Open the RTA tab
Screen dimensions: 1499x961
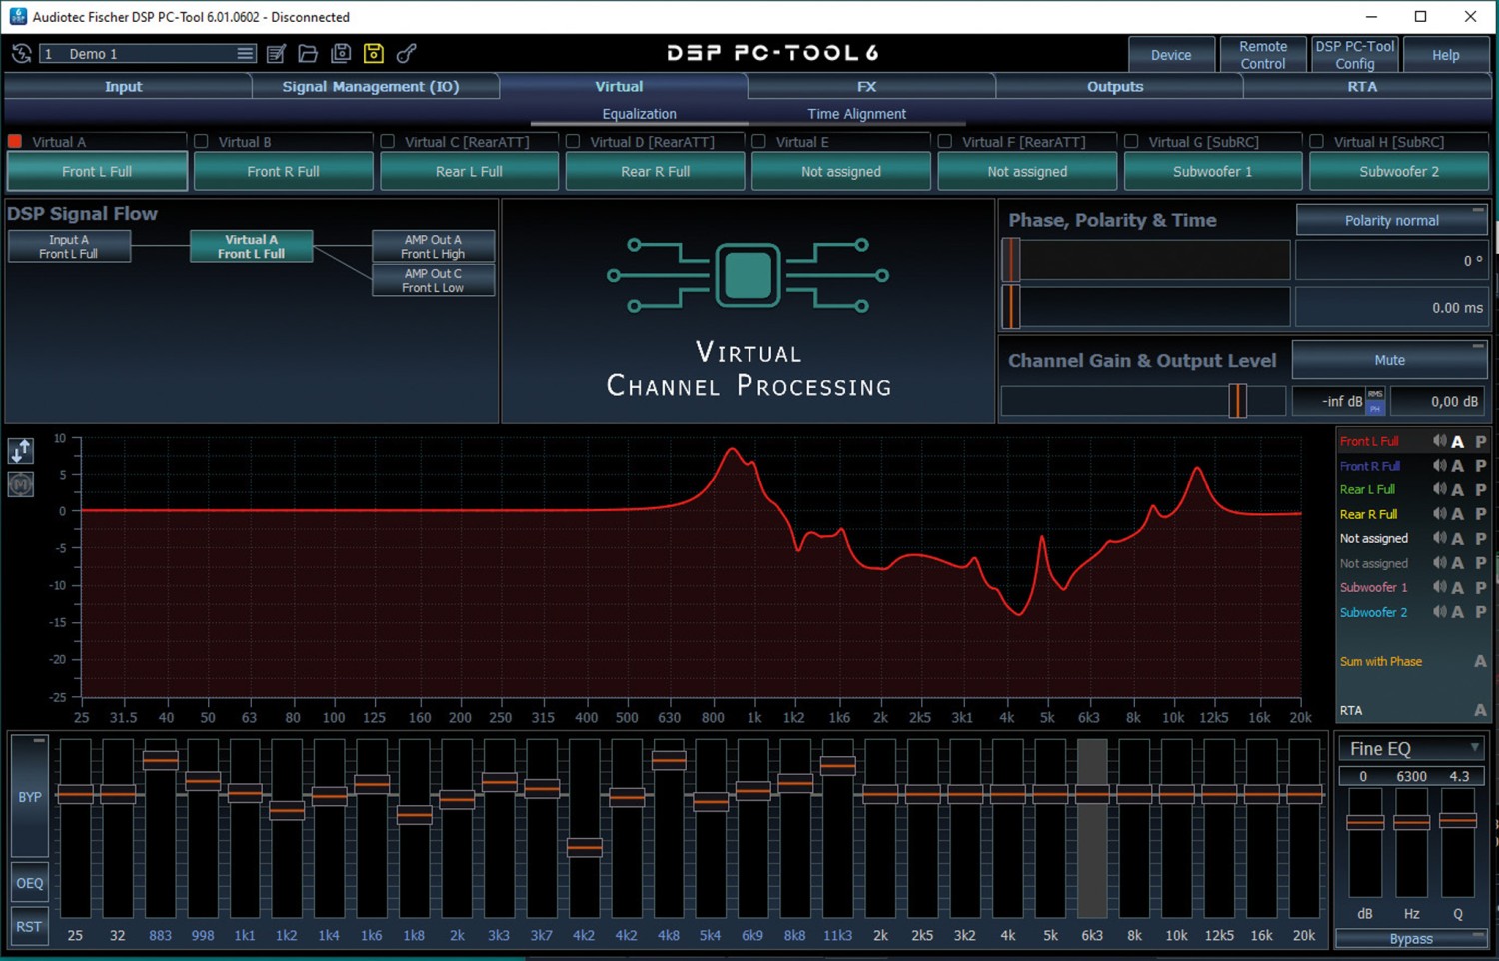[x=1362, y=87]
